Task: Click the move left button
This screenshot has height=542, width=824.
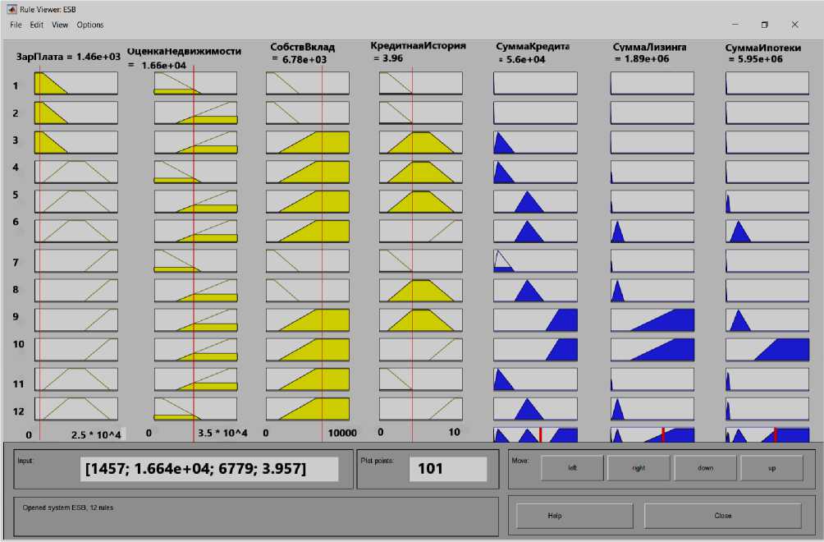Action: pos(571,468)
